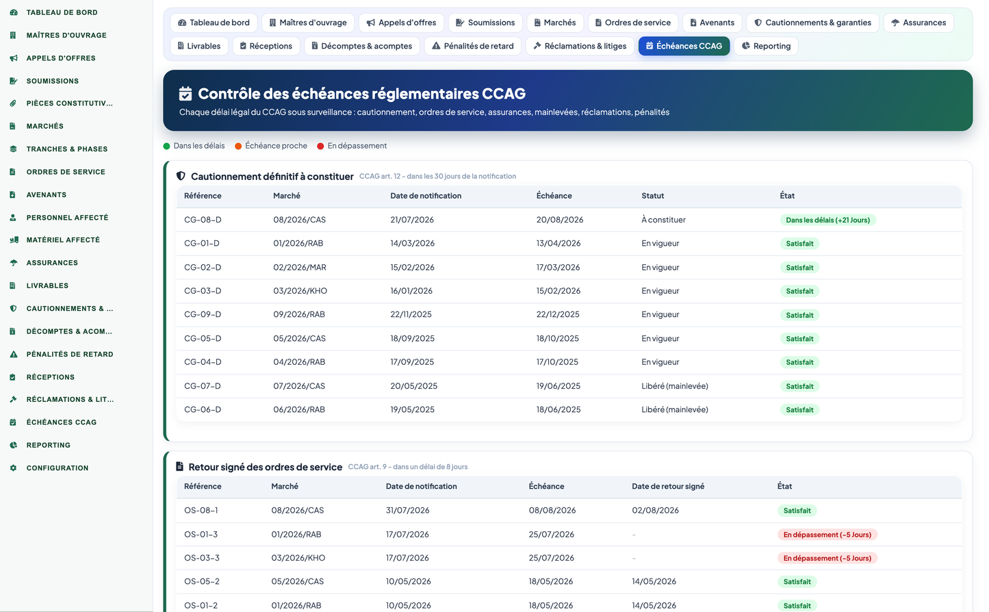
Task: Click the truck icon for Matériel affecté
Action: tap(13, 240)
